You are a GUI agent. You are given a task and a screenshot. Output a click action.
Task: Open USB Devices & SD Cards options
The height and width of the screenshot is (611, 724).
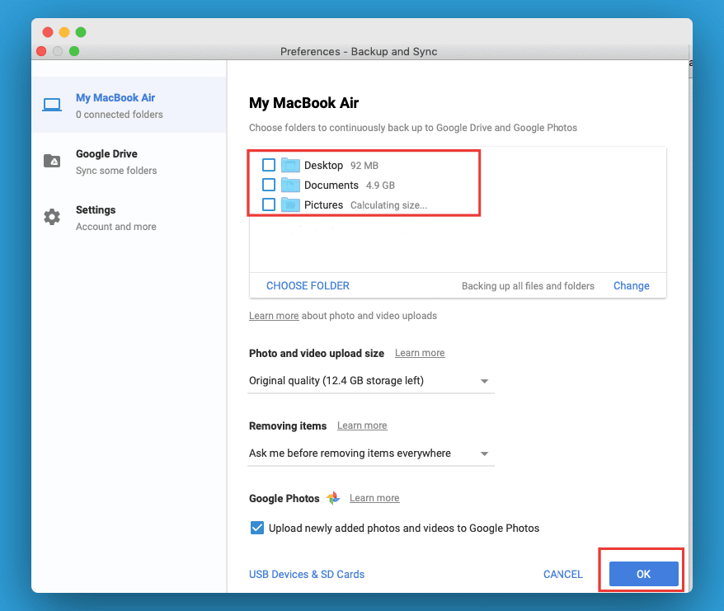306,574
